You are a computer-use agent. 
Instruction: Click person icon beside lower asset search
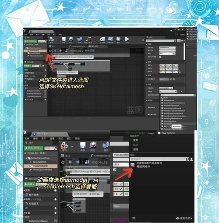point(191,159)
